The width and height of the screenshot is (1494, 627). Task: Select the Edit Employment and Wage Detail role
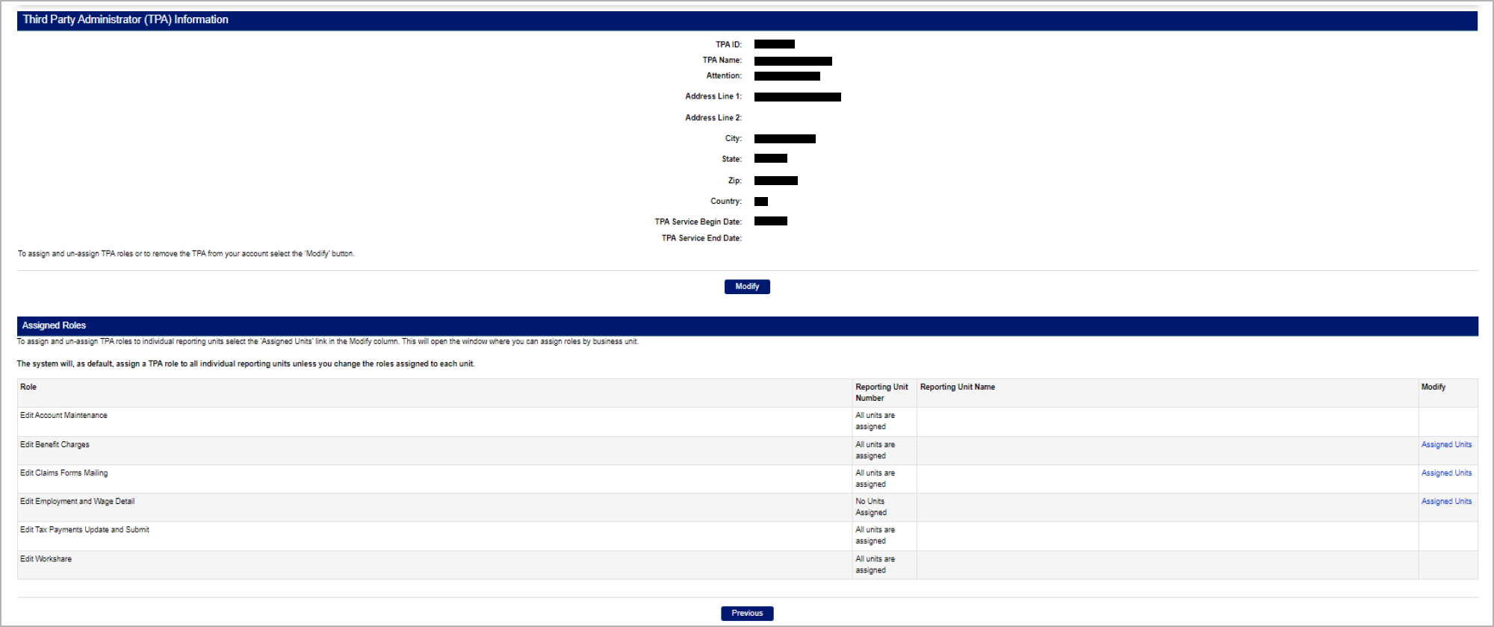point(77,502)
